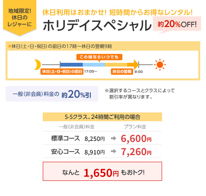Click the 約20%引 discount banner
This screenshot has width=206, height=196.
pyautogui.click(x=52, y=94)
